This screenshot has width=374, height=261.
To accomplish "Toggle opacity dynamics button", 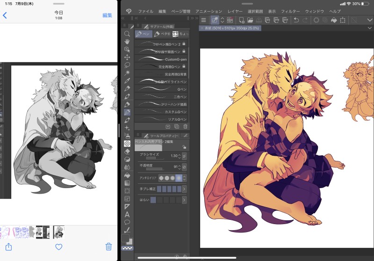I will pyautogui.click(x=184, y=167).
